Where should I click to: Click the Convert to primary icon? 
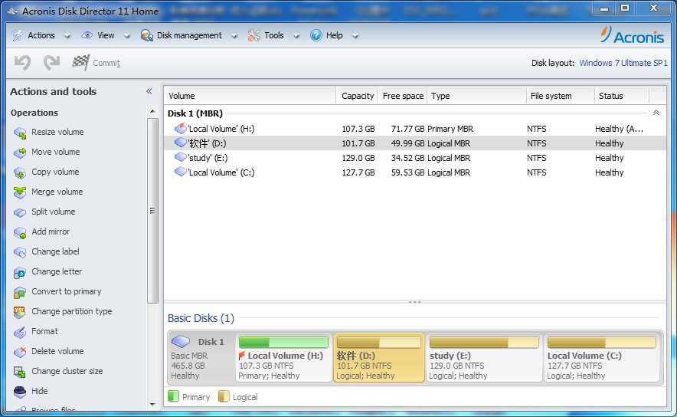(20, 292)
